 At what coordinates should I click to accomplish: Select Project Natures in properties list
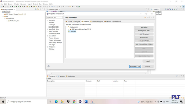(x=54, y=38)
